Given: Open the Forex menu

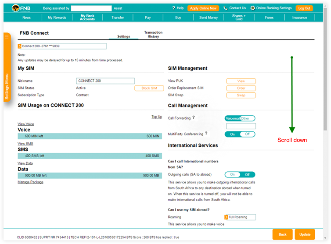Looking at the screenshot, I should (x=270, y=18).
